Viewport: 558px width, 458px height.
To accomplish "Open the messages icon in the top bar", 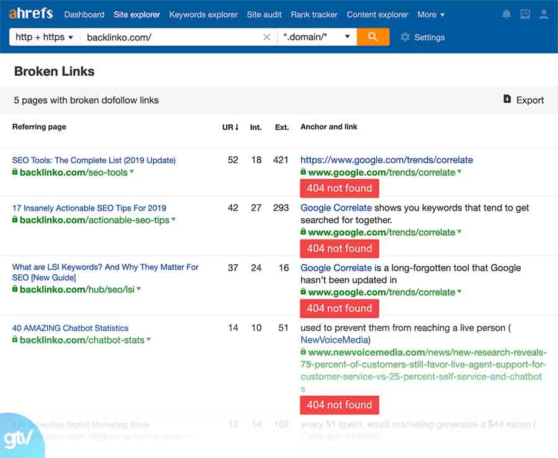I will point(525,14).
